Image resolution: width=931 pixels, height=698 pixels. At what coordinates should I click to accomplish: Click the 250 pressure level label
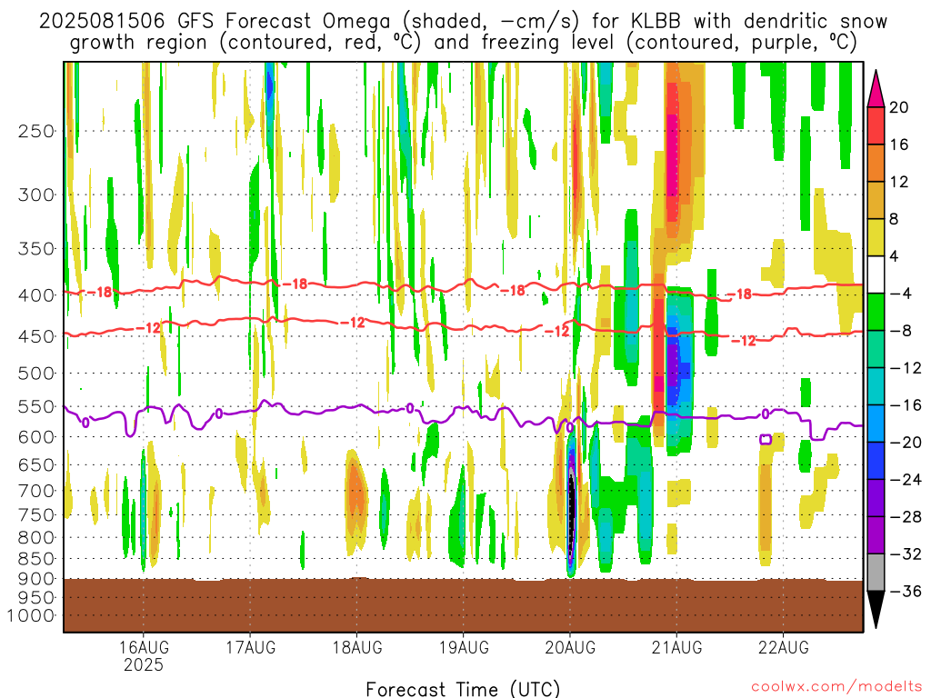(x=36, y=131)
